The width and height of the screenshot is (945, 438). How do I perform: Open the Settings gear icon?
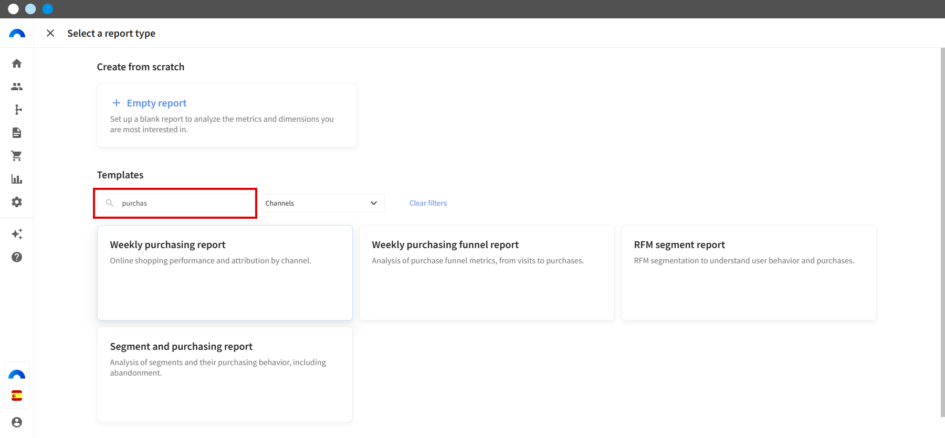click(x=17, y=202)
